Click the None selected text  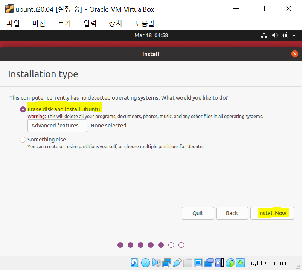[x=108, y=126]
